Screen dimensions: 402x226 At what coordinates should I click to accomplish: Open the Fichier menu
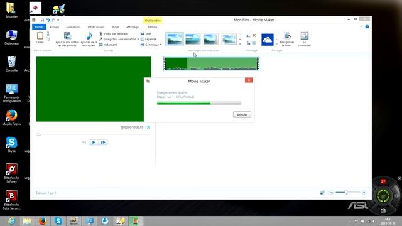point(39,27)
